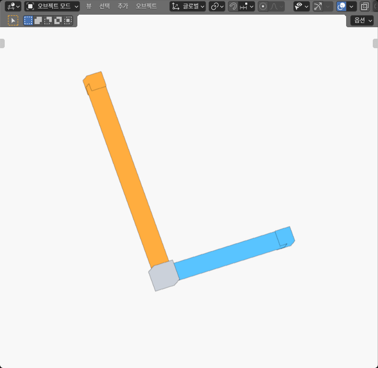Expand the toolbar via left edge tab
This screenshot has height=368, width=378.
2,43
